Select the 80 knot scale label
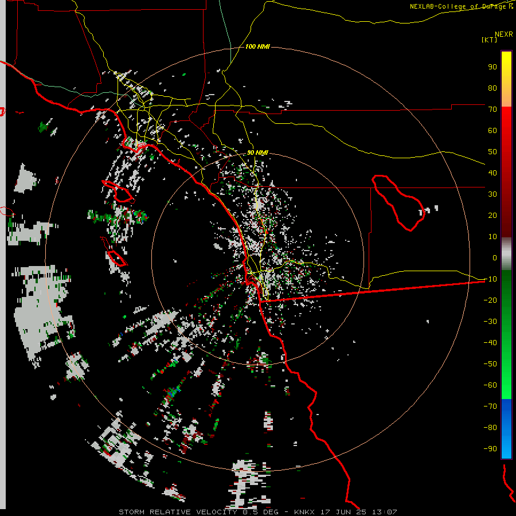 click(x=492, y=88)
